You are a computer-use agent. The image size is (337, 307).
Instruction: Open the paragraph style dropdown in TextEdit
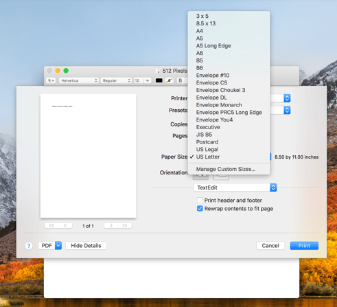[51, 80]
